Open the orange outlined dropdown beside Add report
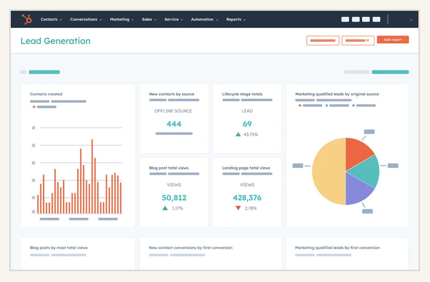The width and height of the screenshot is (430, 282). (357, 40)
